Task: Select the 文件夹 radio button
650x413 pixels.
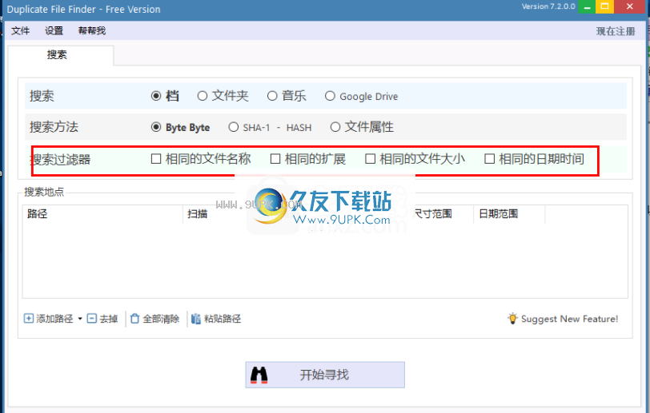Action: [x=203, y=96]
